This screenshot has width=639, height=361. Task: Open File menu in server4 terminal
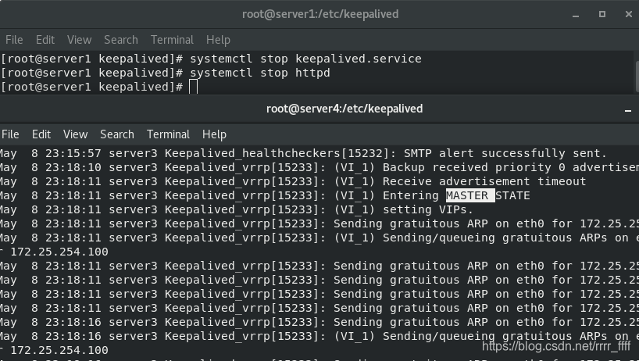pos(10,134)
